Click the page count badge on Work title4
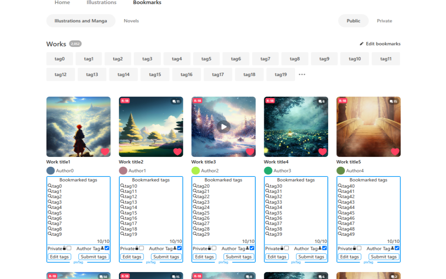This screenshot has width=446, height=279. pos(322,101)
